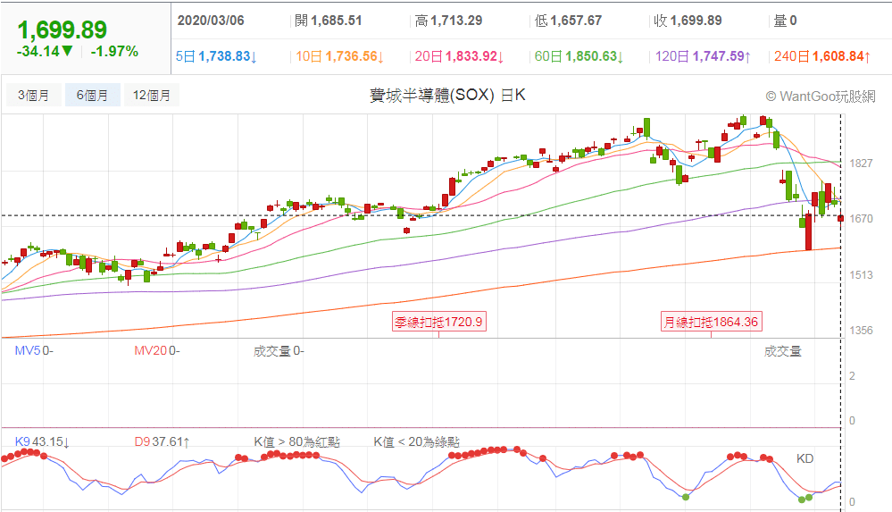
Task: Switch to the 12個月 chart range
Action: point(152,95)
